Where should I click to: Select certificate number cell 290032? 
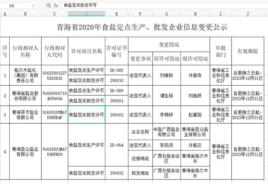(117, 173)
